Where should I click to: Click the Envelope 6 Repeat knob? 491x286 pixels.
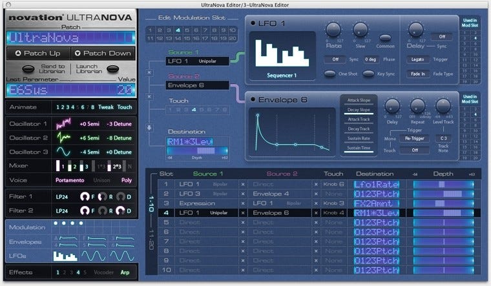point(417,107)
